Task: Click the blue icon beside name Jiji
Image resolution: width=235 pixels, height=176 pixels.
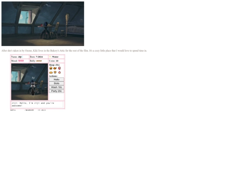Action: tap(22, 57)
